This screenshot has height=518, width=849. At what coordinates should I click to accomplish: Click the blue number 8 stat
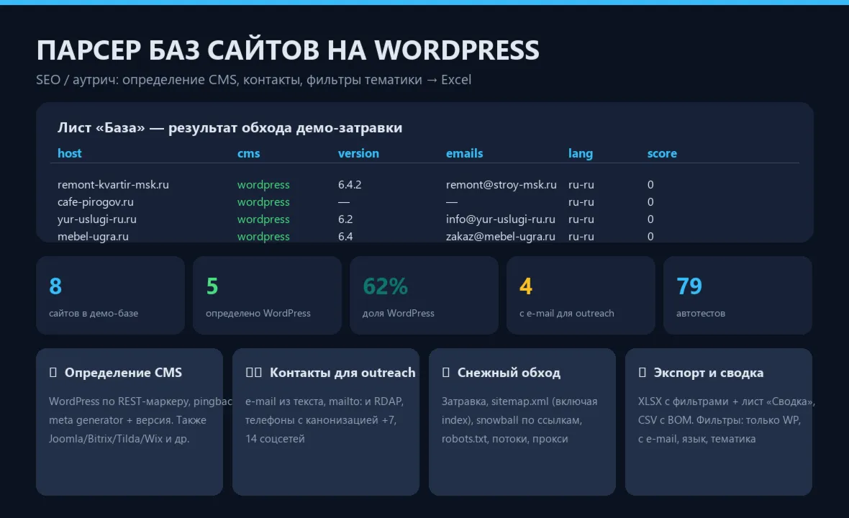click(x=55, y=286)
